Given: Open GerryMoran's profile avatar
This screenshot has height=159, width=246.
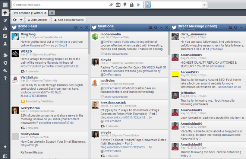Looking at the screenshot, I should coord(15,110).
